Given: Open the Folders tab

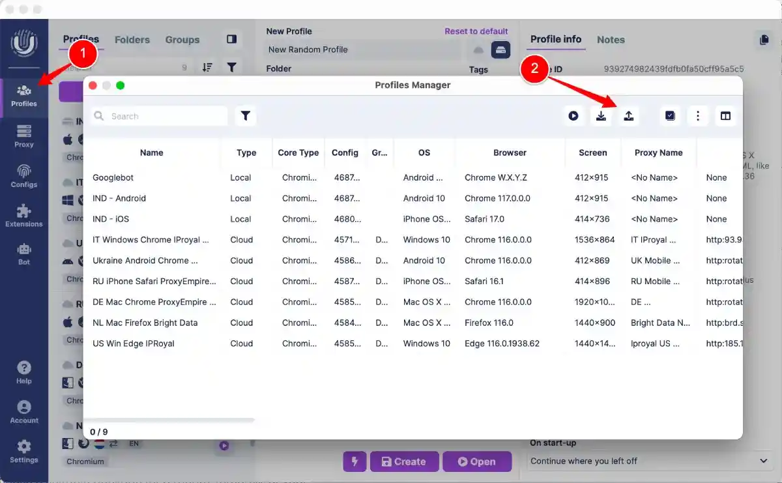Looking at the screenshot, I should click(x=132, y=40).
